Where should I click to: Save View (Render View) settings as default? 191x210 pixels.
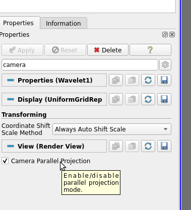point(164,146)
